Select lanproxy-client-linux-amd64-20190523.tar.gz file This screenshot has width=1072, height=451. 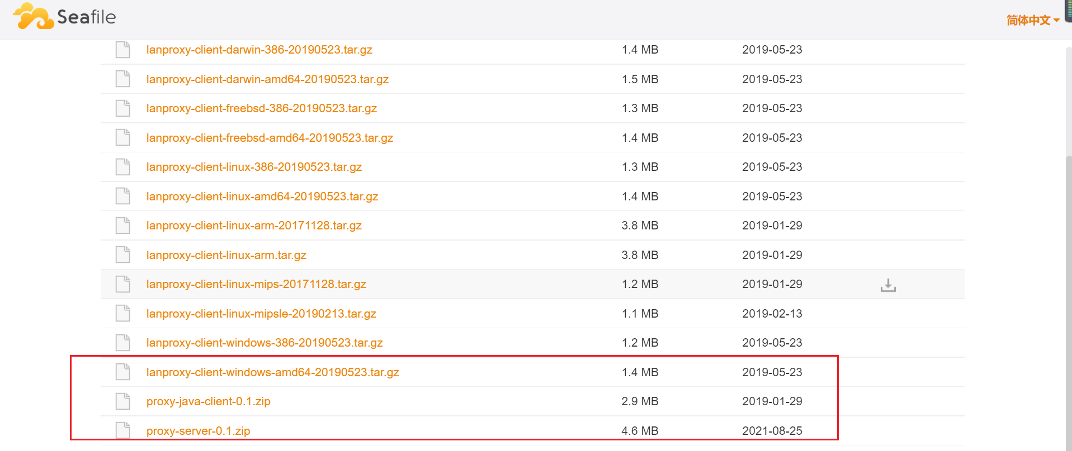coord(262,196)
